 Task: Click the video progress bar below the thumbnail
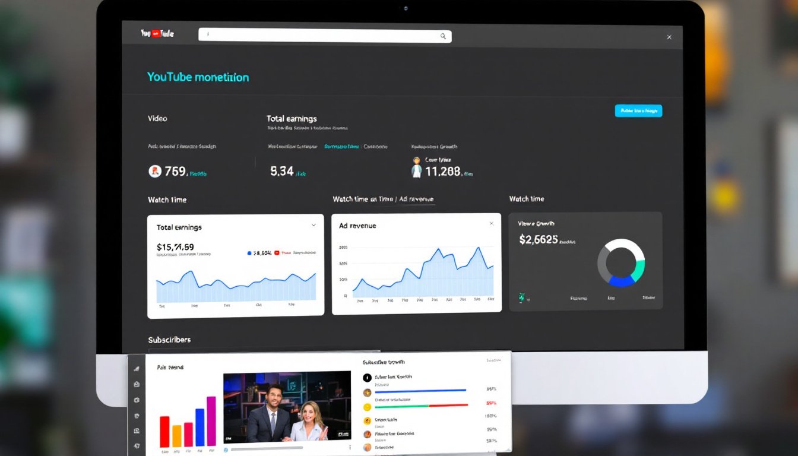279,449
